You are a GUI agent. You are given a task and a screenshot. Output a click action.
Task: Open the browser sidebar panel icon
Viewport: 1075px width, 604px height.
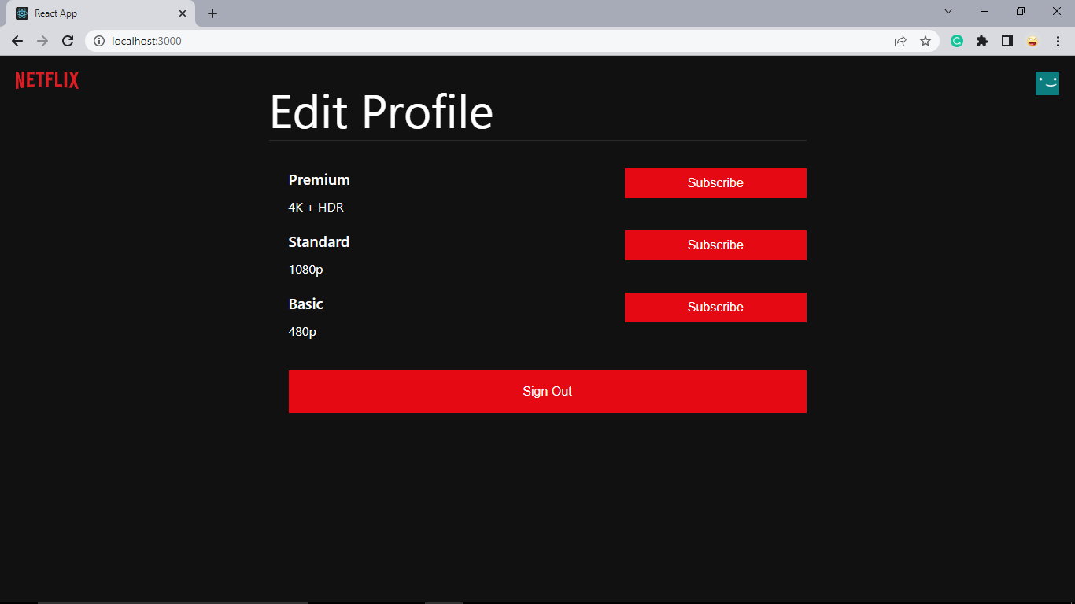click(x=1007, y=41)
